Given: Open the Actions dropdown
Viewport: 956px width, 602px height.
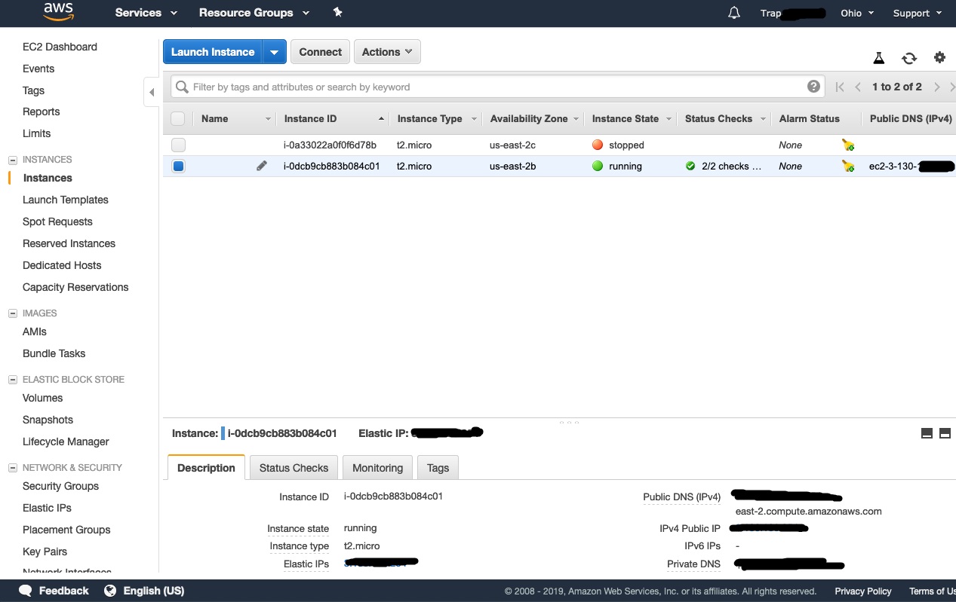Looking at the screenshot, I should (x=387, y=52).
